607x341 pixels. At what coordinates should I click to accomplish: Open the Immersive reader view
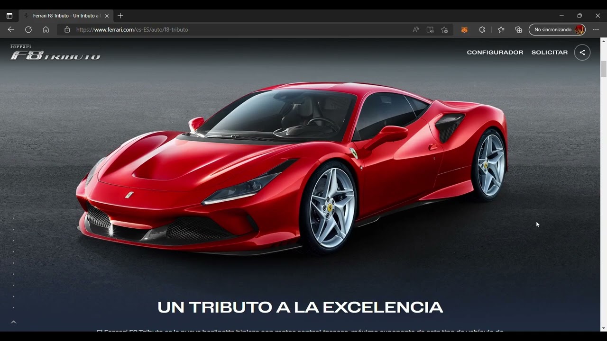coord(430,29)
